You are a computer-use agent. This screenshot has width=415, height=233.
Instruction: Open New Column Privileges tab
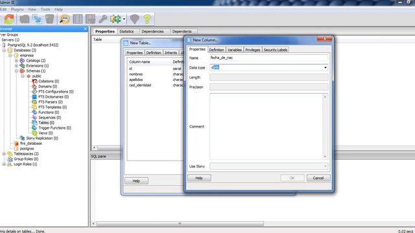tap(253, 50)
